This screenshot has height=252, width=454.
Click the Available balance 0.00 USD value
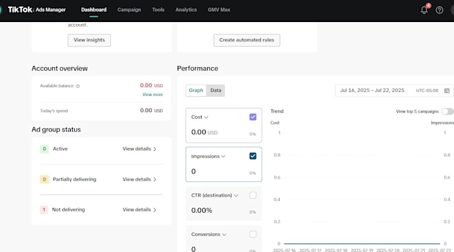[152, 85]
